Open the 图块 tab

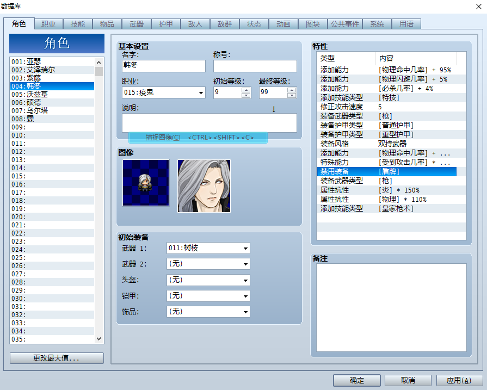[313, 24]
